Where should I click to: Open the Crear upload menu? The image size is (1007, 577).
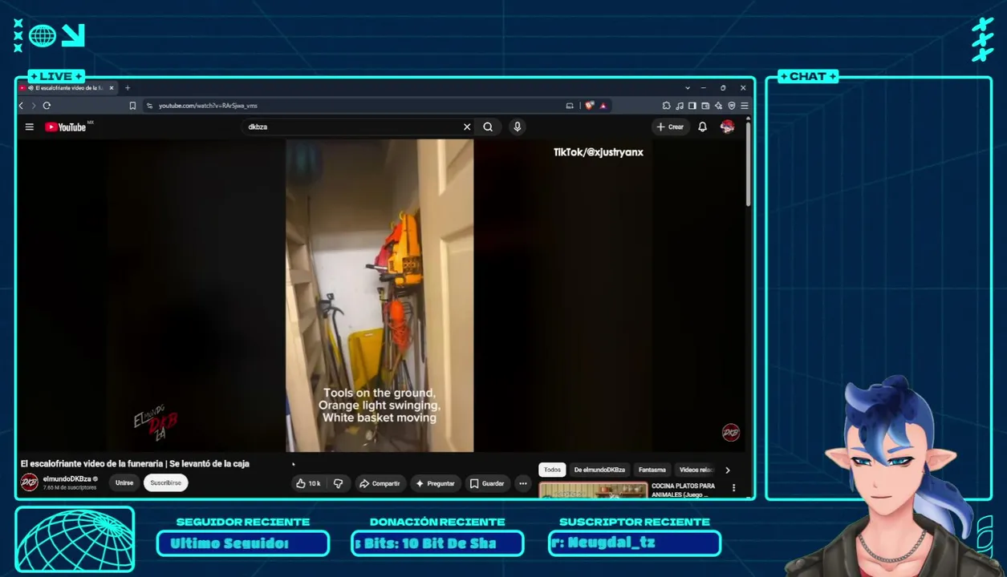pyautogui.click(x=670, y=127)
